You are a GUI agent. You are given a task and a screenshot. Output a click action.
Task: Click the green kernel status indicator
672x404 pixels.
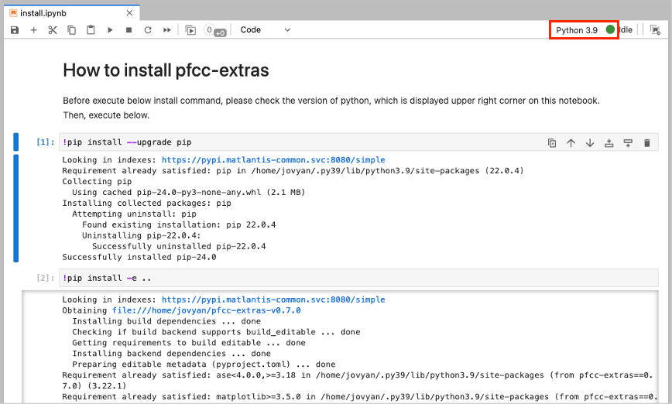610,29
